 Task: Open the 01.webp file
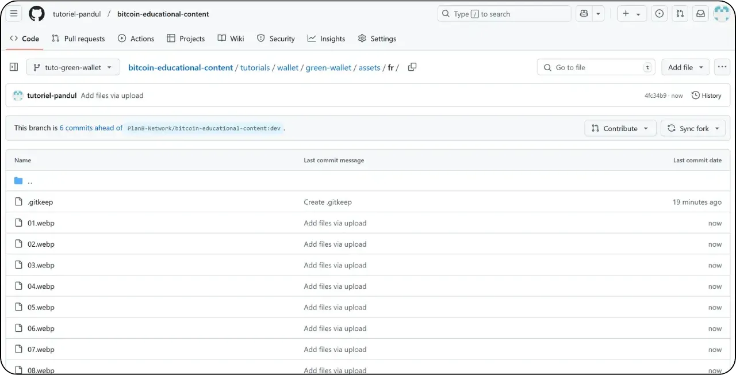click(41, 223)
